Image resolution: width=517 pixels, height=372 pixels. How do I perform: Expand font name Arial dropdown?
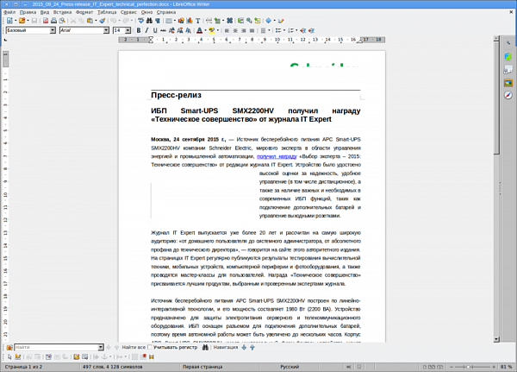click(x=106, y=30)
